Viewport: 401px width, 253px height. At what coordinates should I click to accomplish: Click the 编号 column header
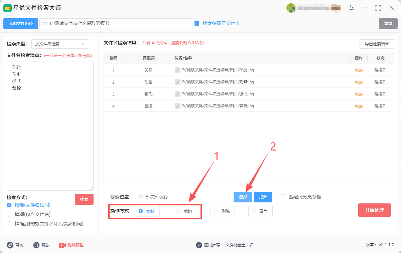point(114,58)
